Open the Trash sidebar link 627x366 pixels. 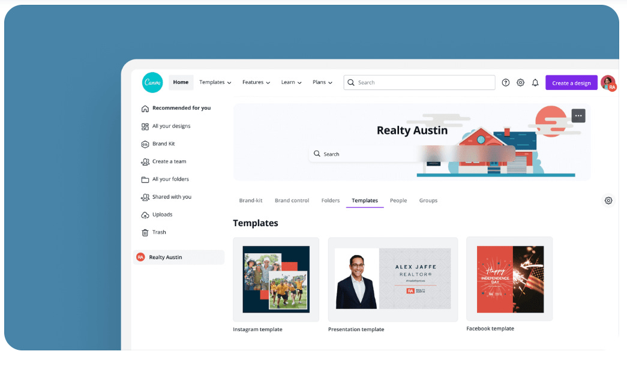159,232
